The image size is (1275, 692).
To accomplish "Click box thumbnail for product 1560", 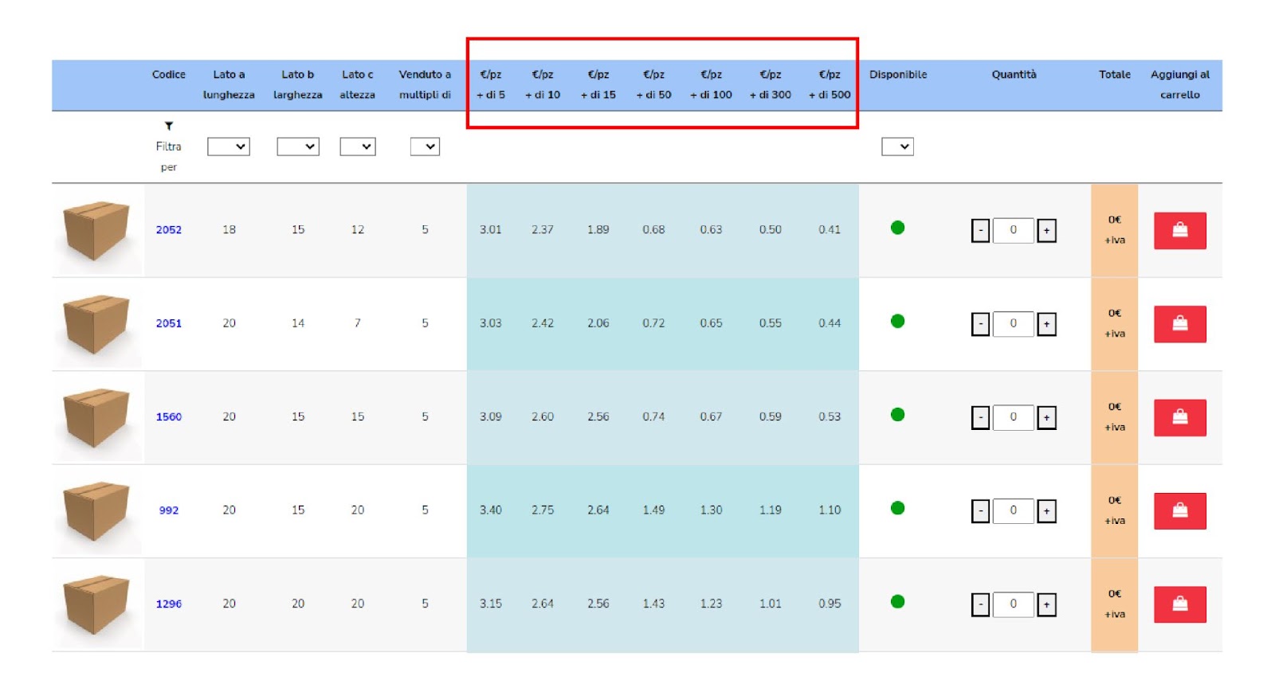I will tap(96, 417).
